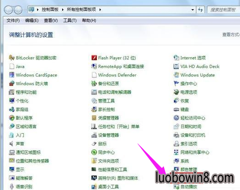
Task: Click the 声音 speaker icon
Action: (11, 144)
